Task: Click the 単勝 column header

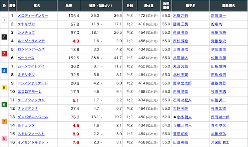Action: coord(69,6)
